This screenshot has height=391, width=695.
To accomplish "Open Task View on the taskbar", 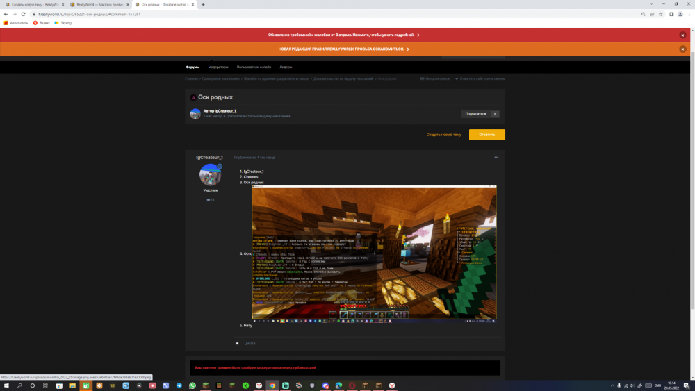I will coord(46,385).
